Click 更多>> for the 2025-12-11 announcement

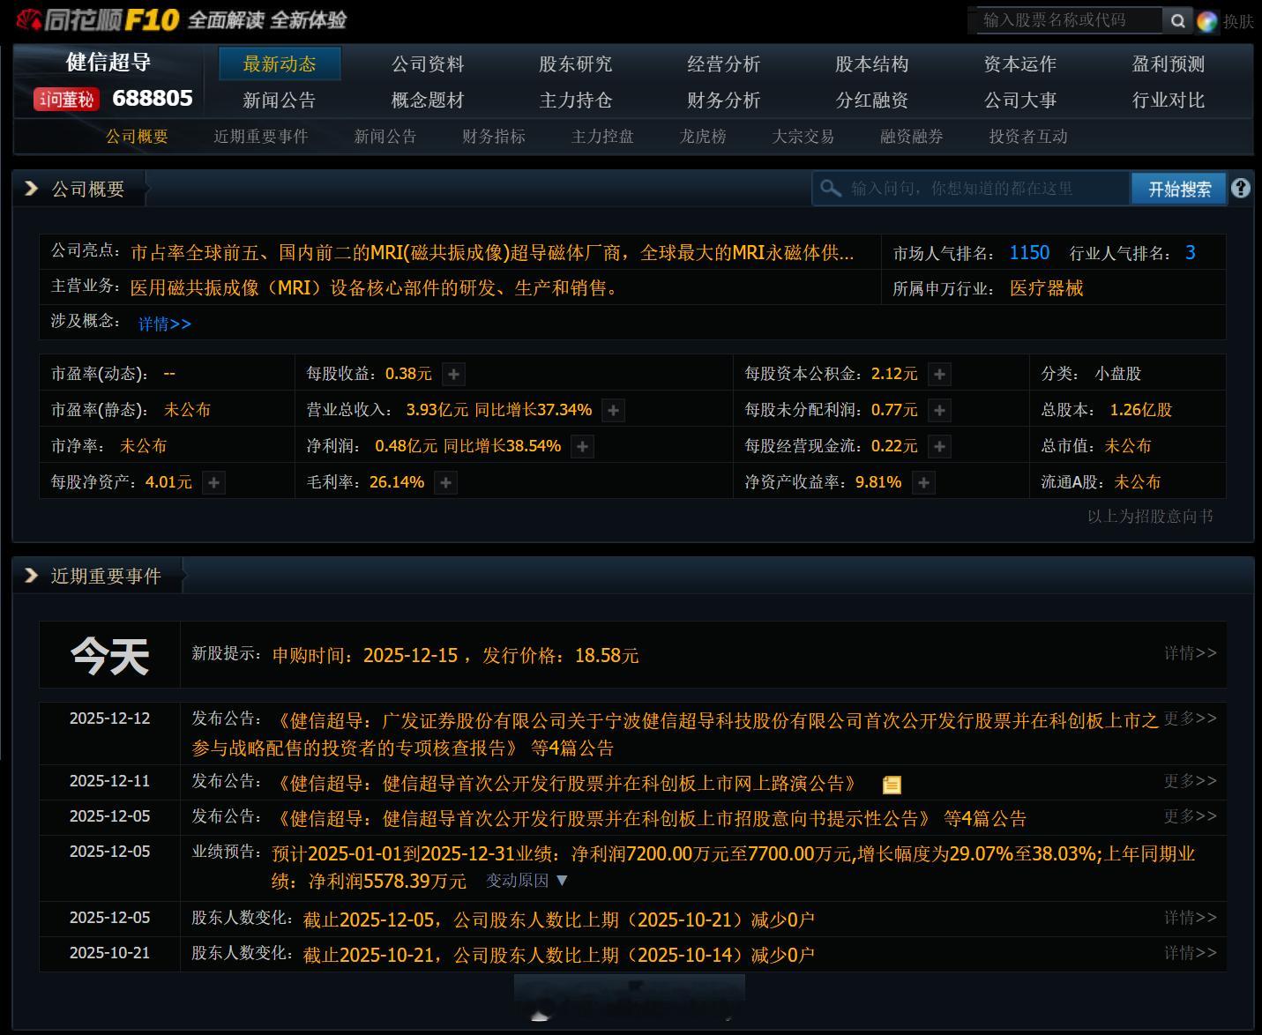point(1190,781)
